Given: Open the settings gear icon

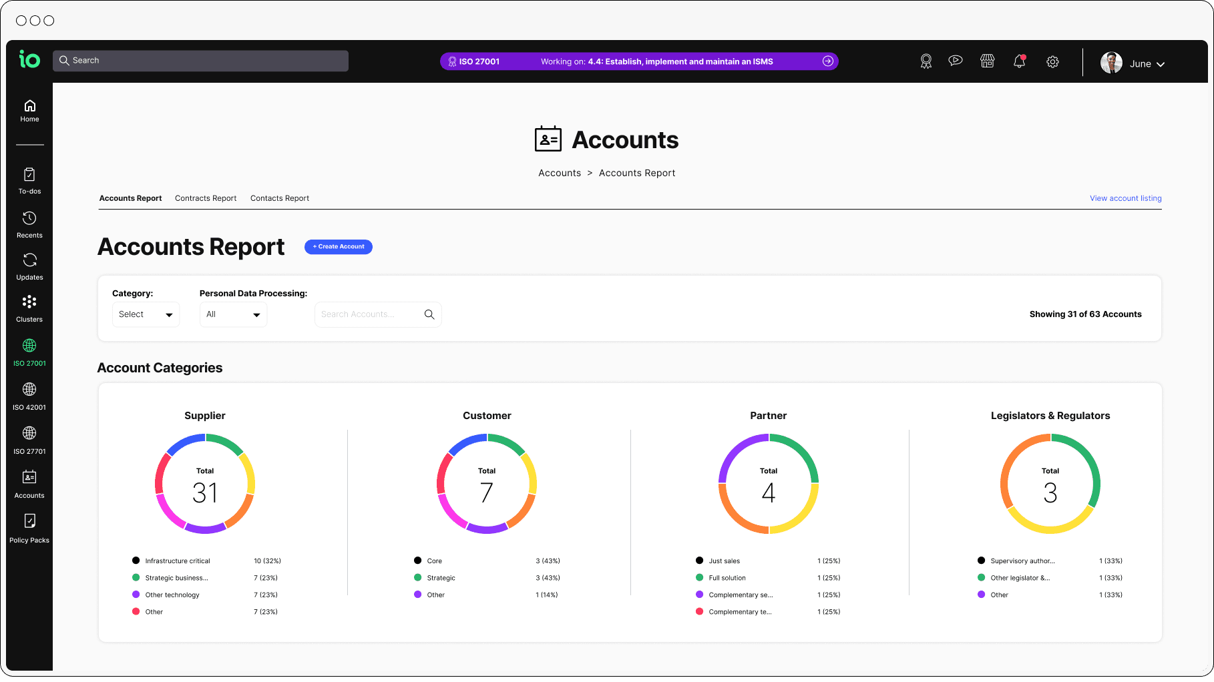Looking at the screenshot, I should tap(1052, 61).
